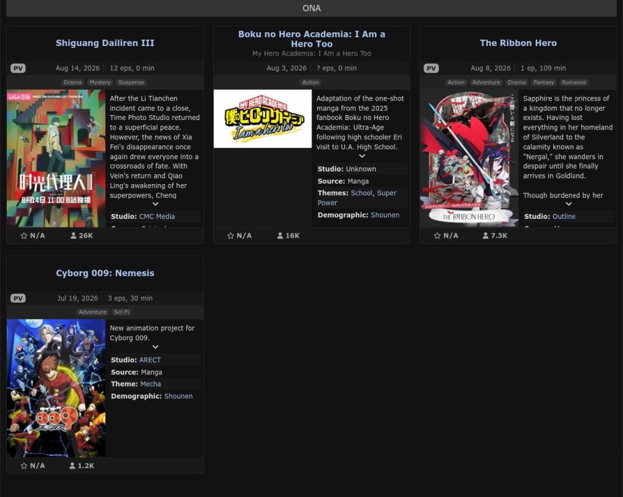Click the star score icon on The Ribbon Hero
Screen dimensions: 623x497
437,236
